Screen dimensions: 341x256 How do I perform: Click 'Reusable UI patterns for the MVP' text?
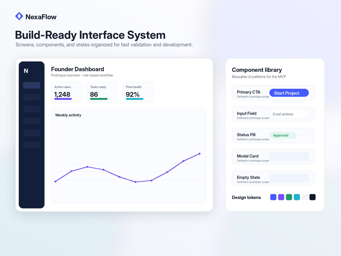259,76
